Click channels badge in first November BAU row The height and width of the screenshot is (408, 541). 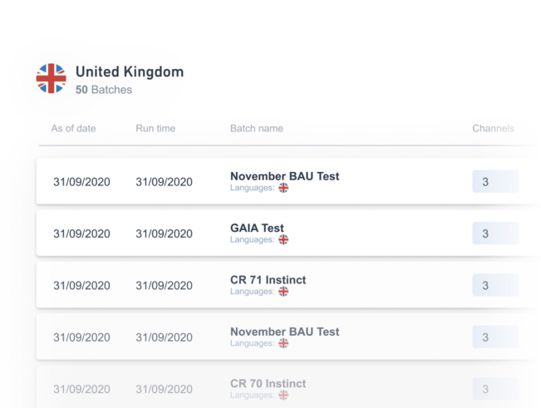pos(494,182)
